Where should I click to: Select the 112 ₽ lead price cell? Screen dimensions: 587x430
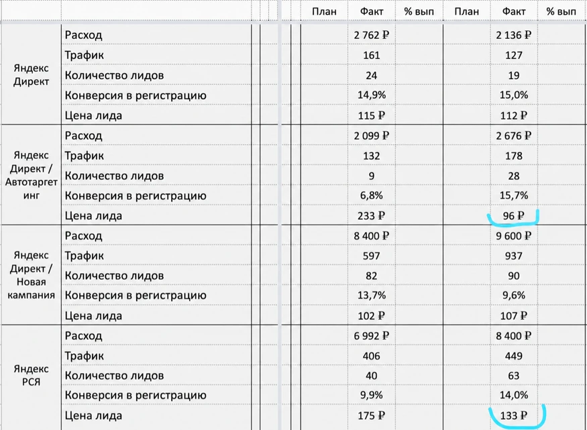[x=514, y=115]
